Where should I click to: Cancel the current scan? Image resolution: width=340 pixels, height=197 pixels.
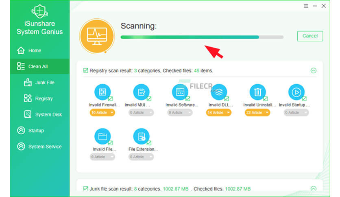click(310, 36)
